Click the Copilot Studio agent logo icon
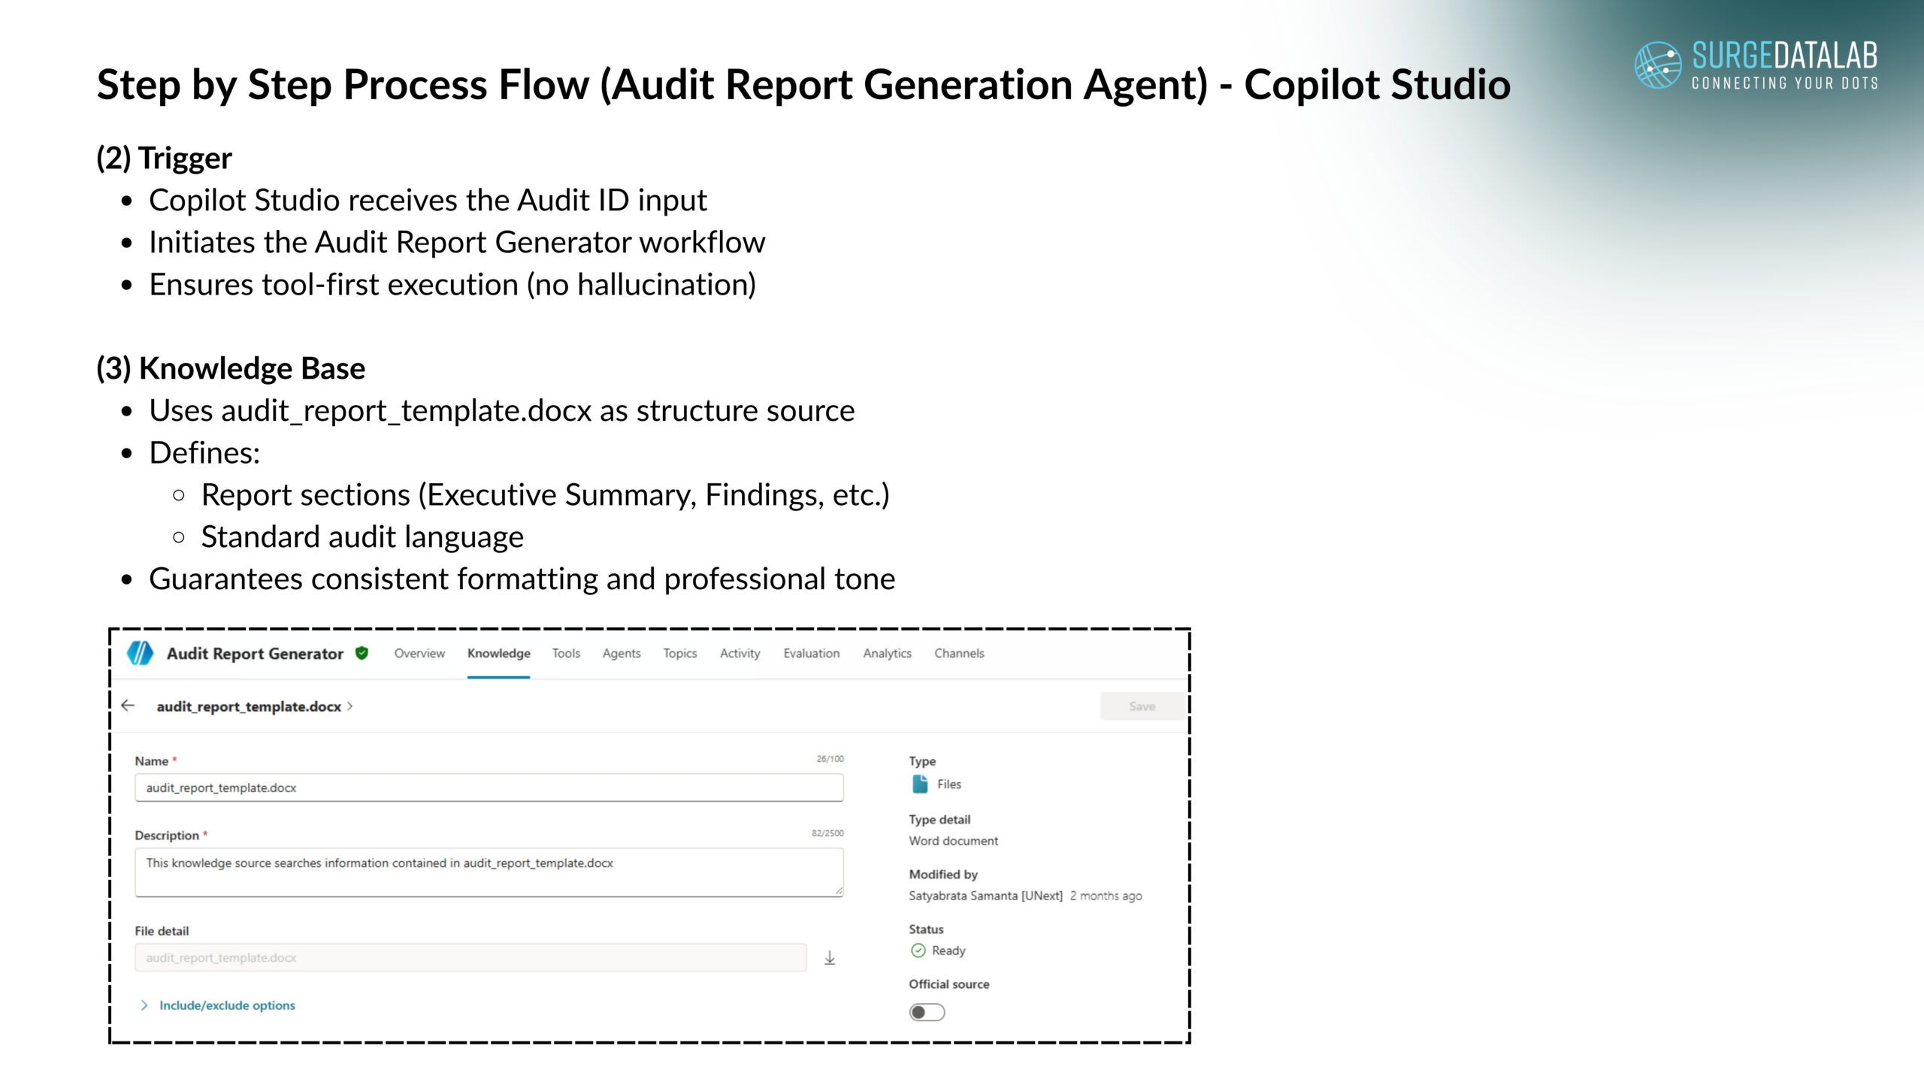 (x=140, y=653)
